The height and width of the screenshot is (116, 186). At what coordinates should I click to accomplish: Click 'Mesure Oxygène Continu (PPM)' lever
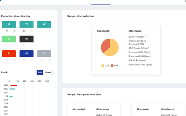pyautogui.click(x=137, y=43)
